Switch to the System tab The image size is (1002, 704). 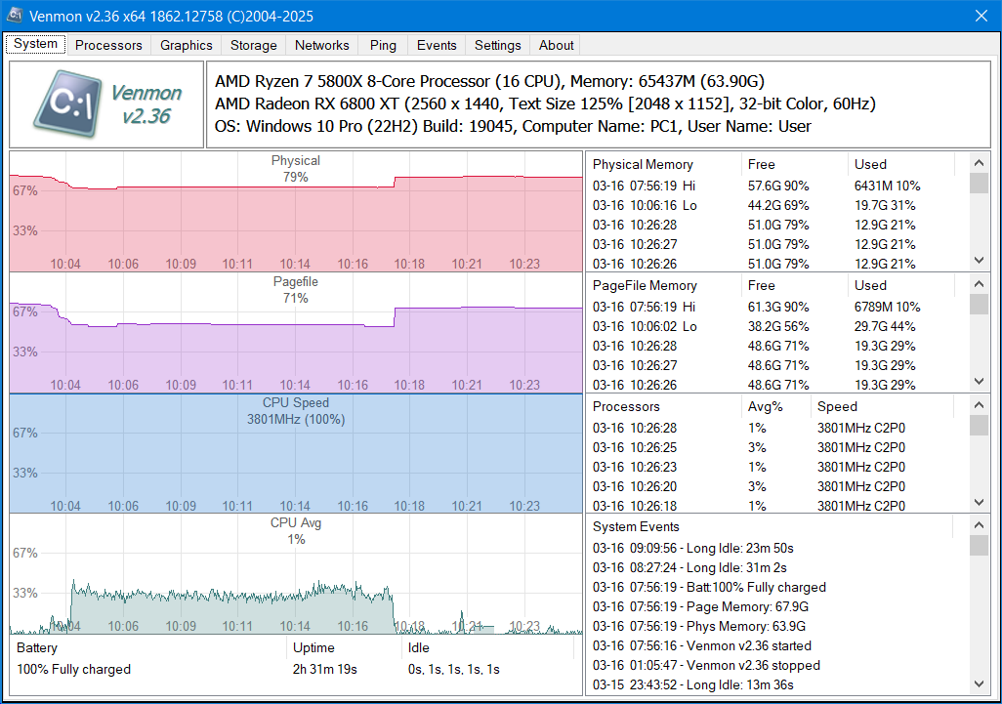(36, 44)
